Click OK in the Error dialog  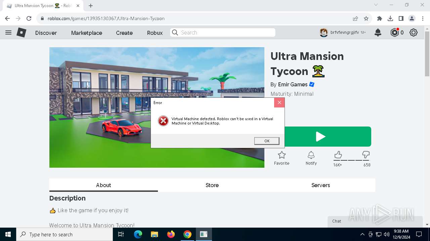coord(267,141)
